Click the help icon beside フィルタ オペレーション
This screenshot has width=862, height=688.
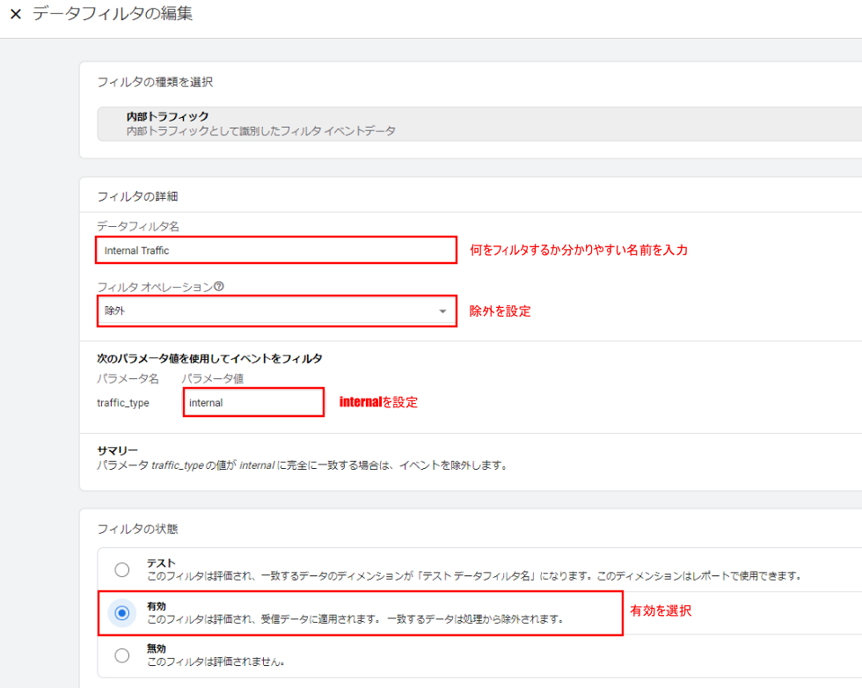(x=219, y=287)
